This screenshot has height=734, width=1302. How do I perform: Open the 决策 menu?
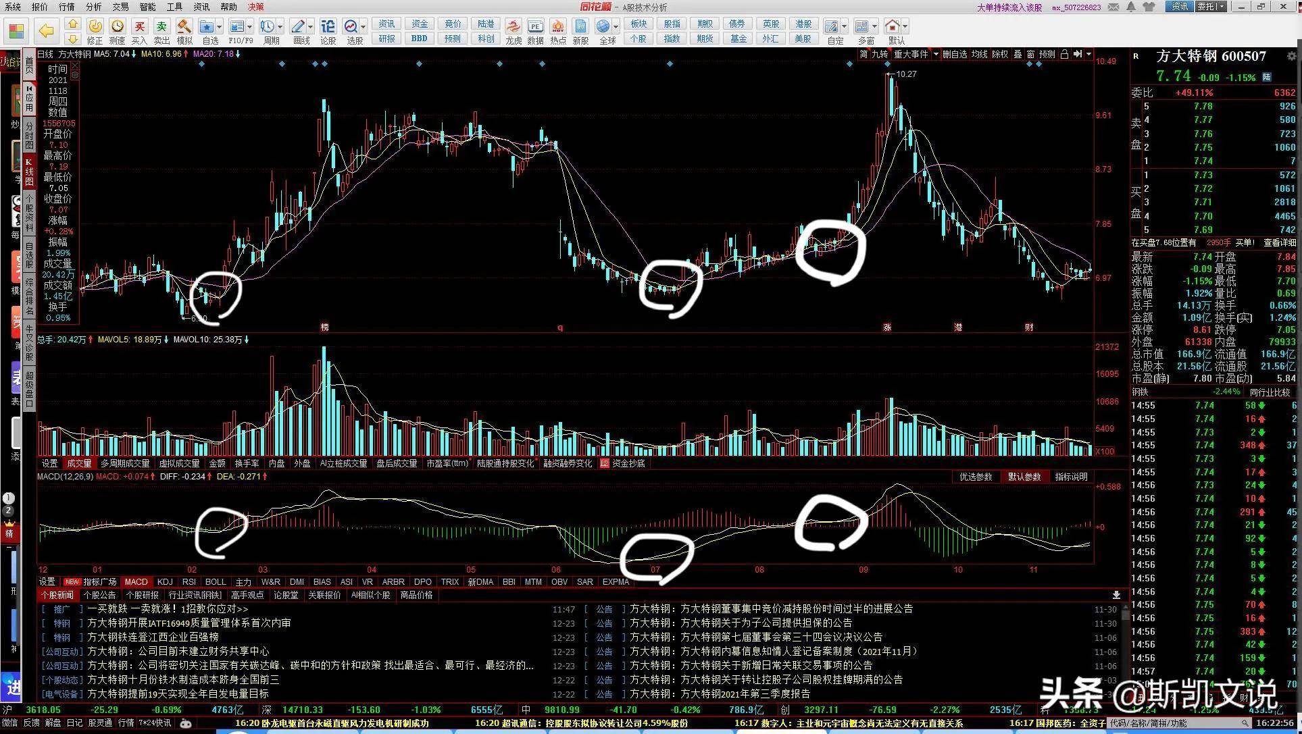(255, 7)
